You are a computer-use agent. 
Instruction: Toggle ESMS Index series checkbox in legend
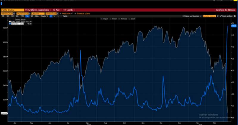coord(10,22)
